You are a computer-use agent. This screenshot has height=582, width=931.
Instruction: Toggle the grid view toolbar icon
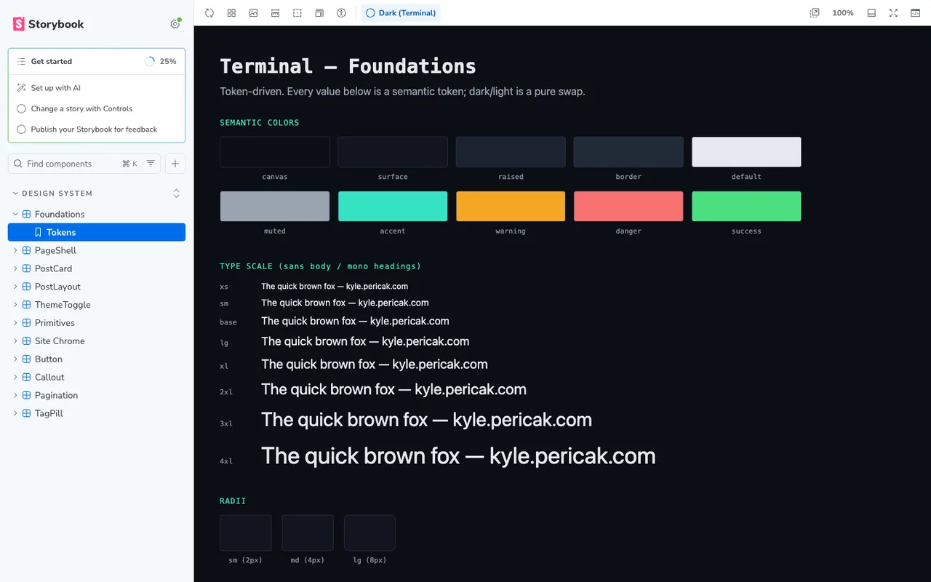click(x=231, y=13)
